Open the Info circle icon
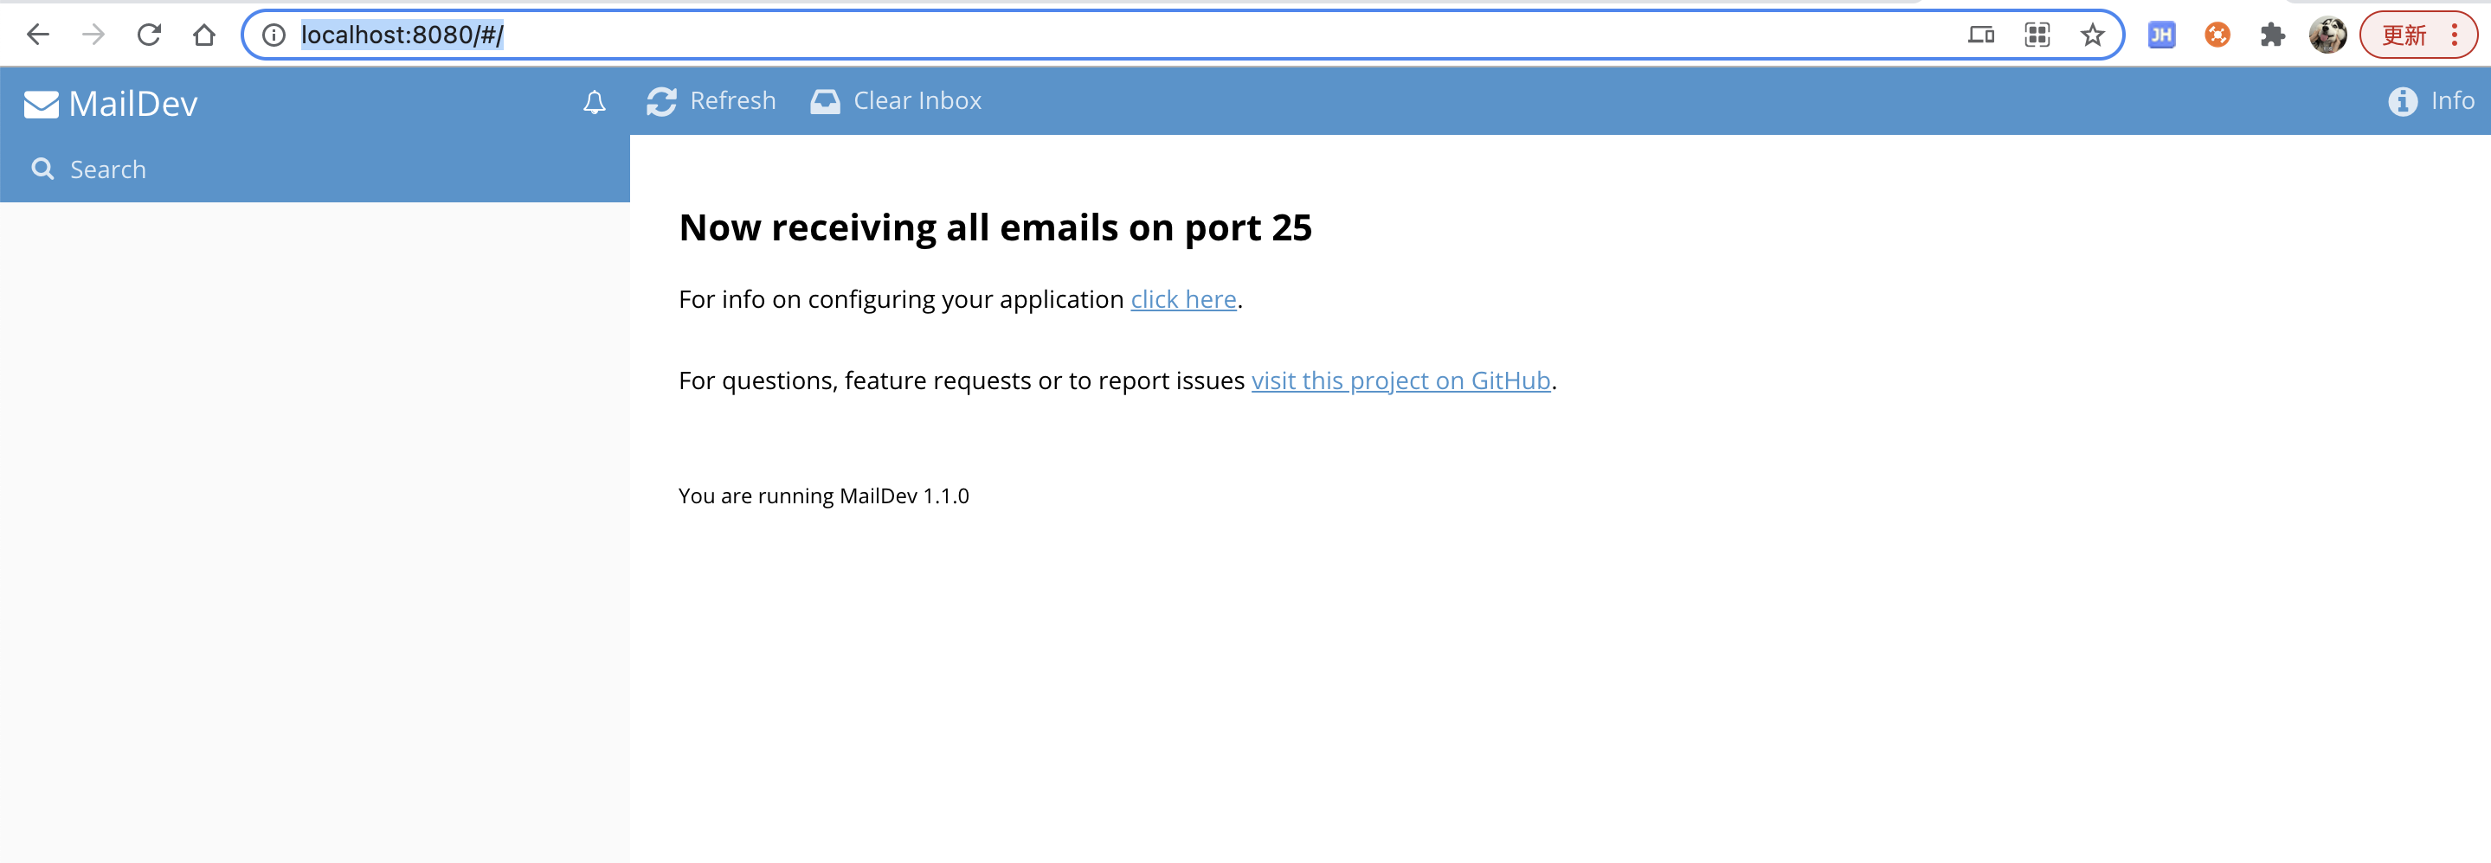Screen dimensions: 2491x863 2403,100
